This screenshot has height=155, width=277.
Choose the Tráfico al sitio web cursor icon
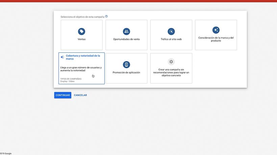point(171,32)
